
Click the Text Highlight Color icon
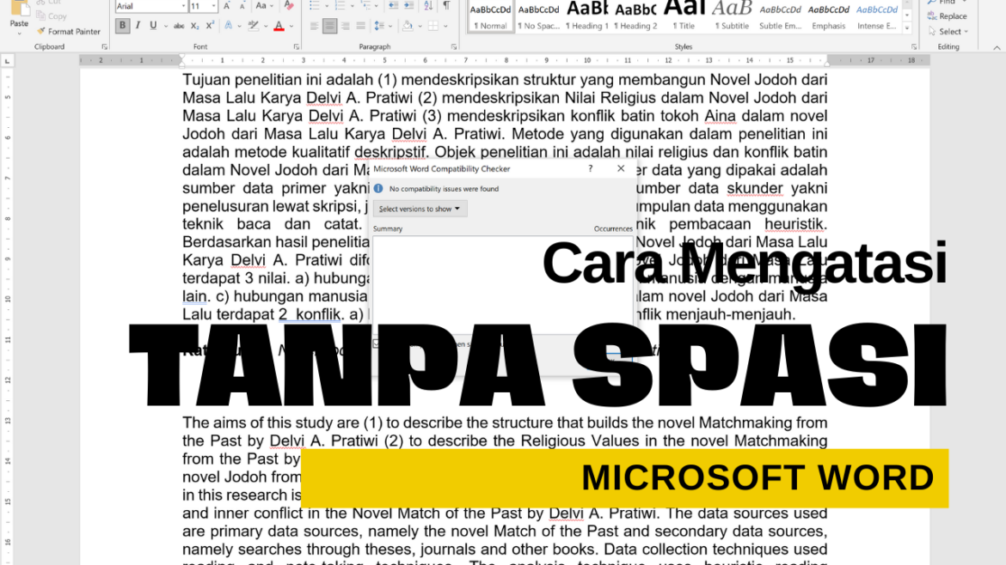[x=252, y=25]
